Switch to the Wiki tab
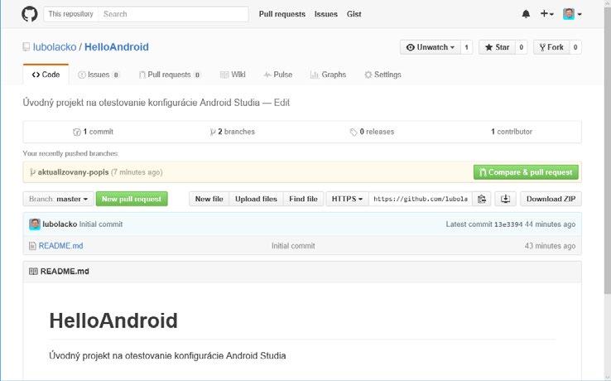The height and width of the screenshot is (381, 611). (233, 75)
